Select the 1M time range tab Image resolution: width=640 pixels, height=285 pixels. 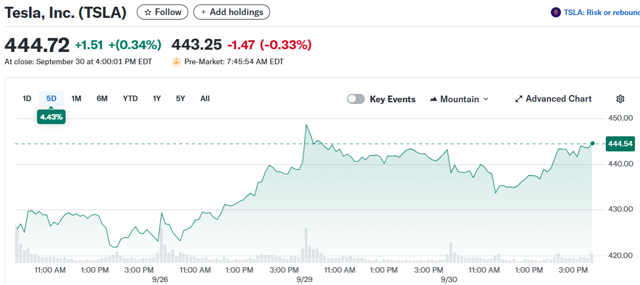77,99
